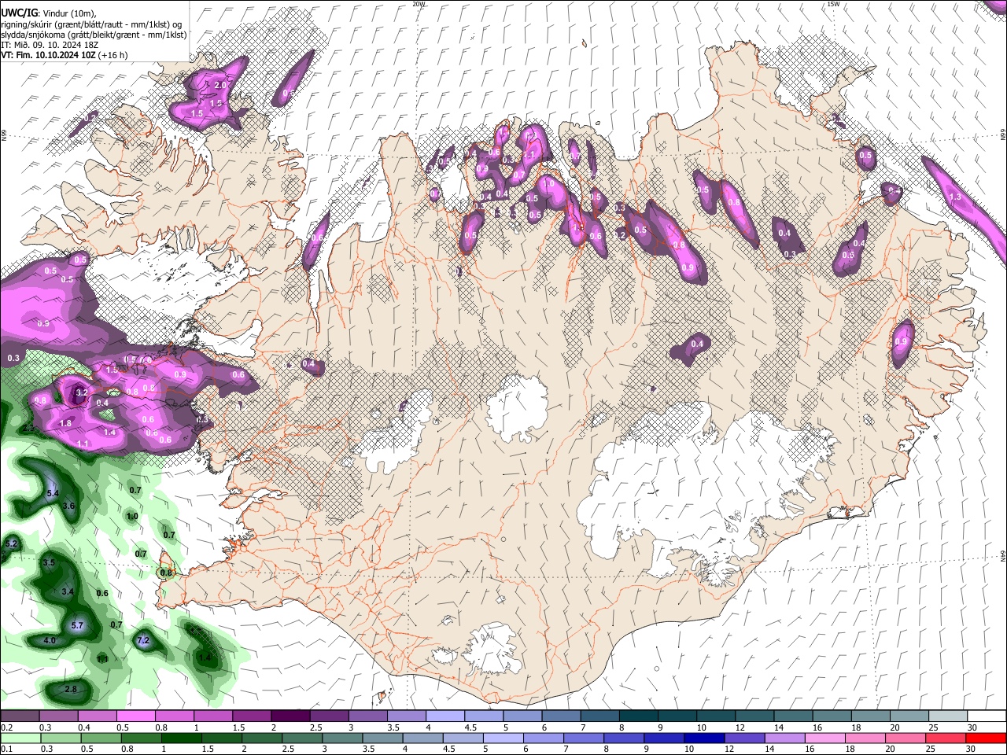Click the 'rigning/skúrir' legend description line
The image size is (1007, 755).
pos(91,24)
